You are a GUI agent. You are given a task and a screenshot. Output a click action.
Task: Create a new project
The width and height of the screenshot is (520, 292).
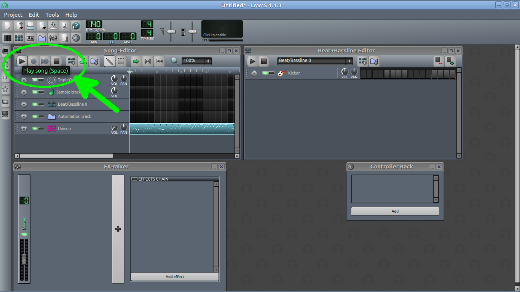click(x=8, y=26)
